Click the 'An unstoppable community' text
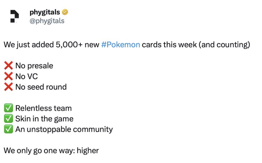262x163 pixels. tap(64, 129)
